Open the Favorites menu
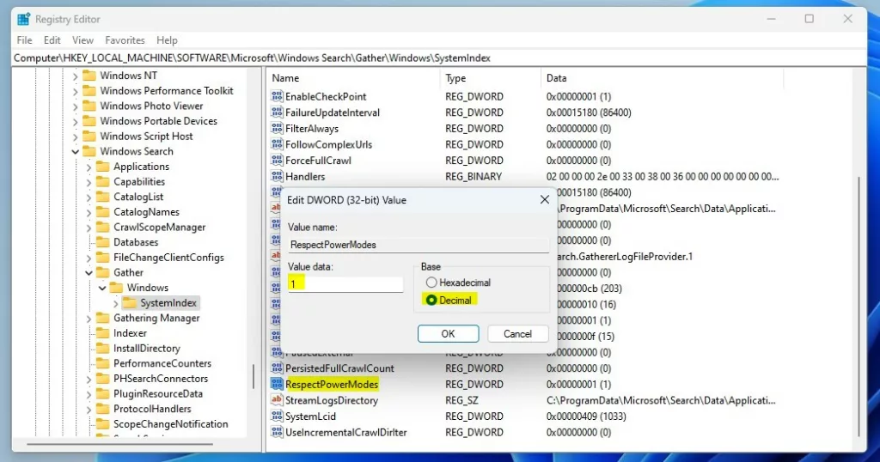The image size is (880, 462). click(x=125, y=40)
